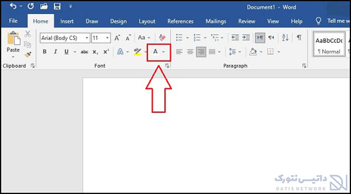
Task: Toggle Italic formatting
Action: [56, 52]
